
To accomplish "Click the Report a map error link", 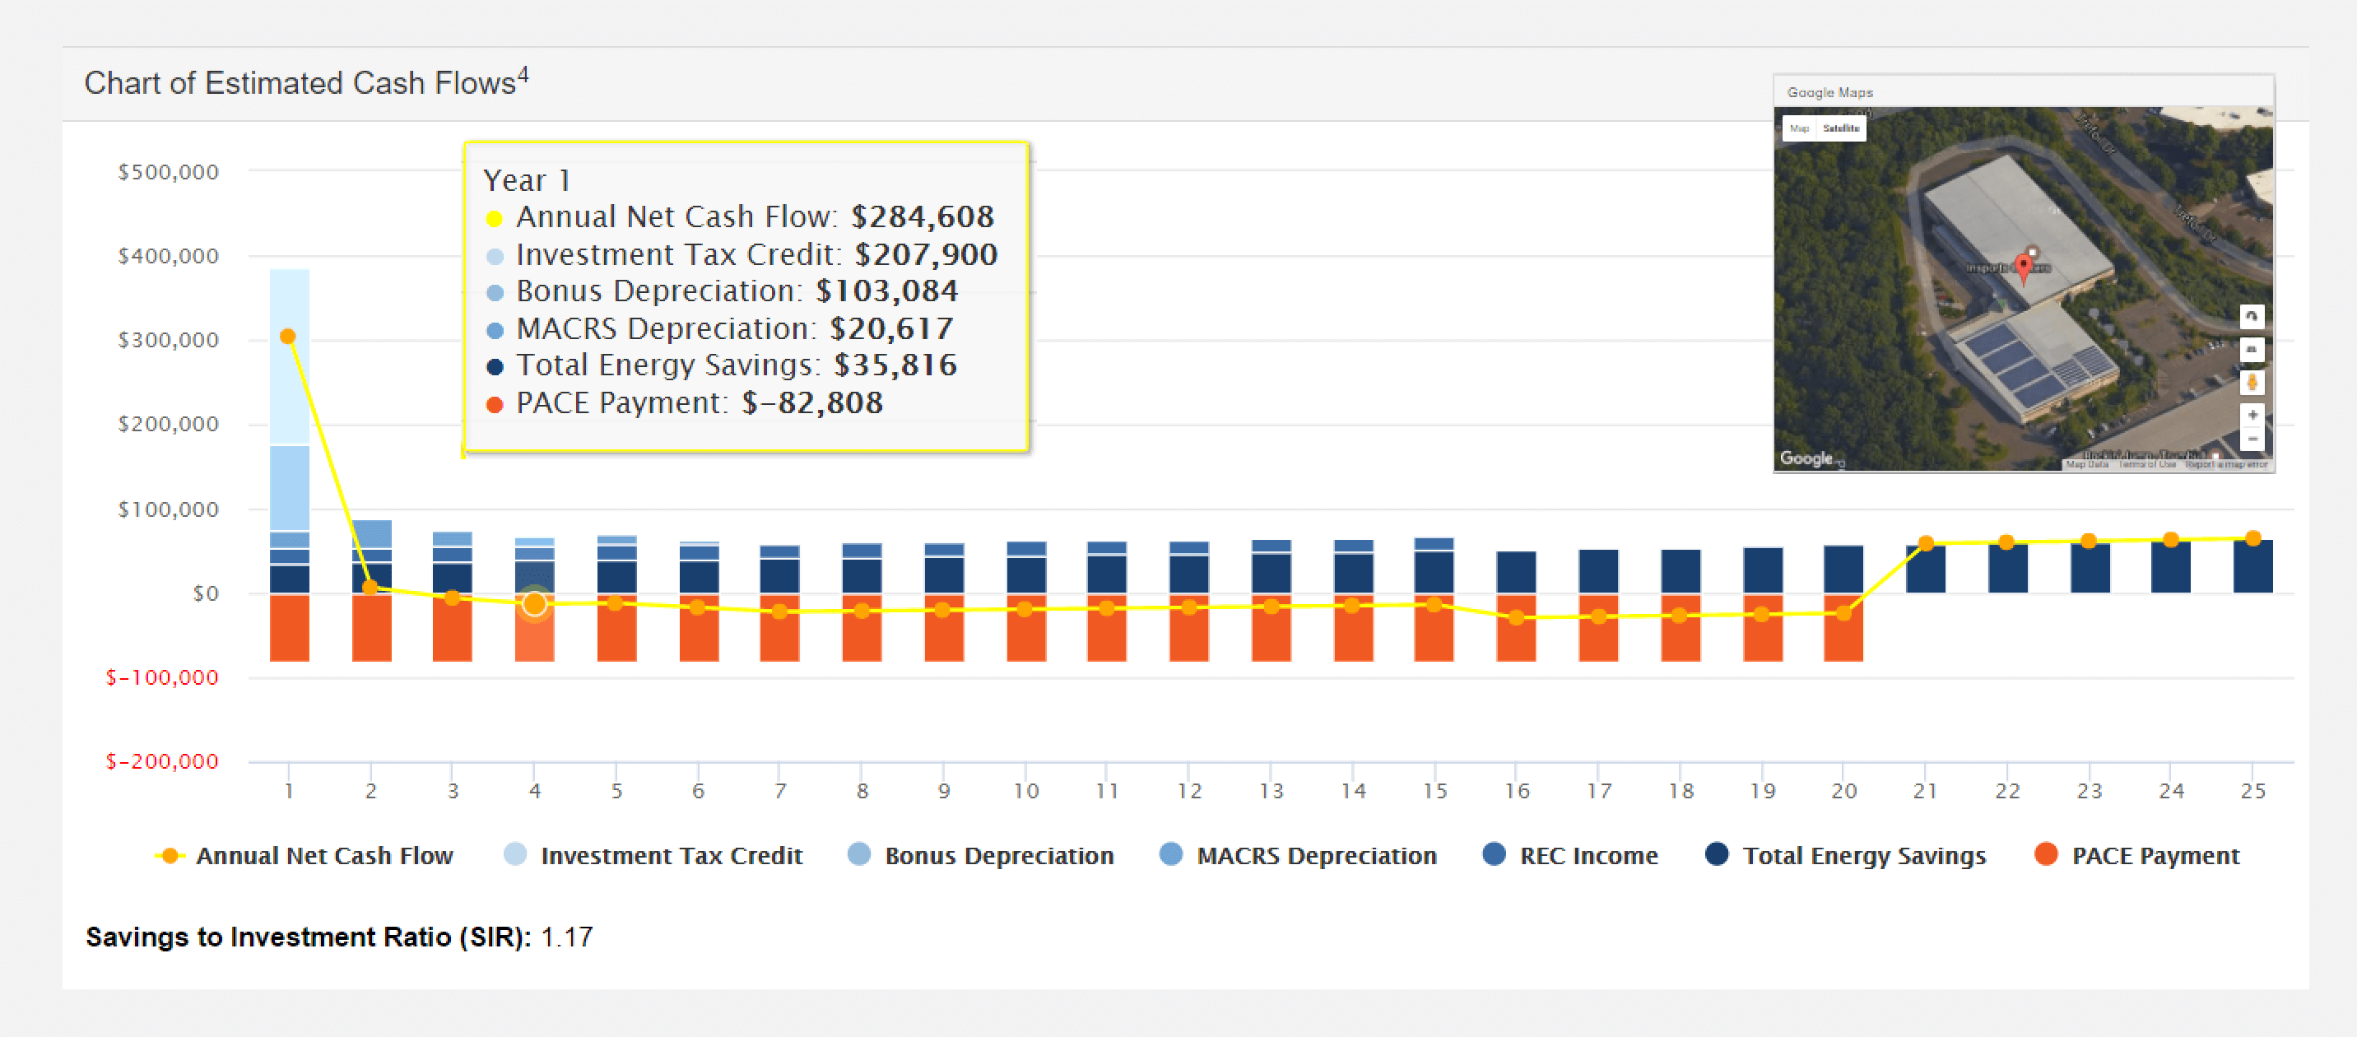I will [x=2226, y=465].
